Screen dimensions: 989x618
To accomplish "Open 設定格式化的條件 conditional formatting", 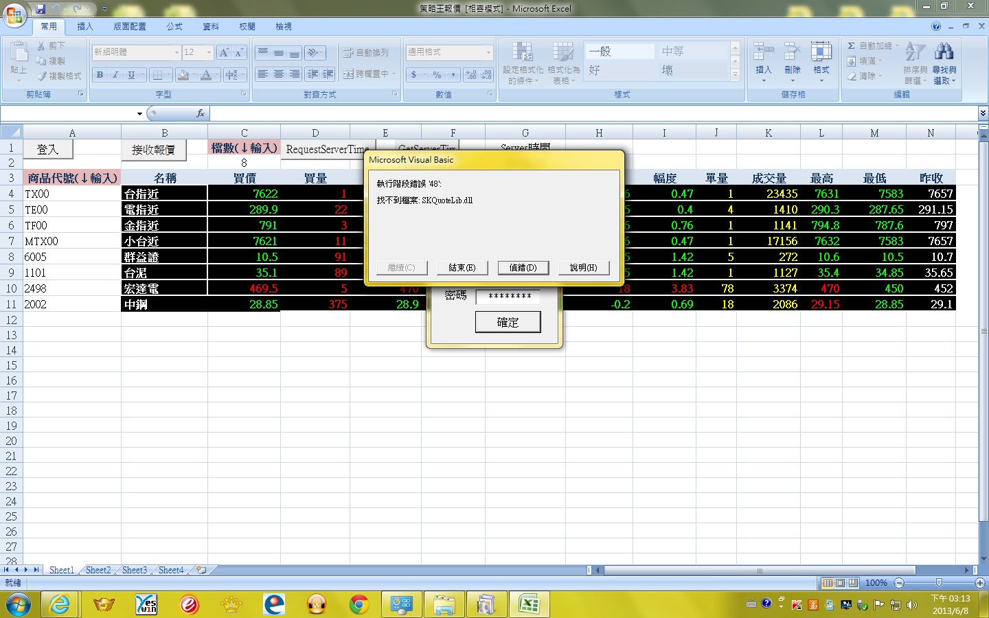I will coord(523,63).
